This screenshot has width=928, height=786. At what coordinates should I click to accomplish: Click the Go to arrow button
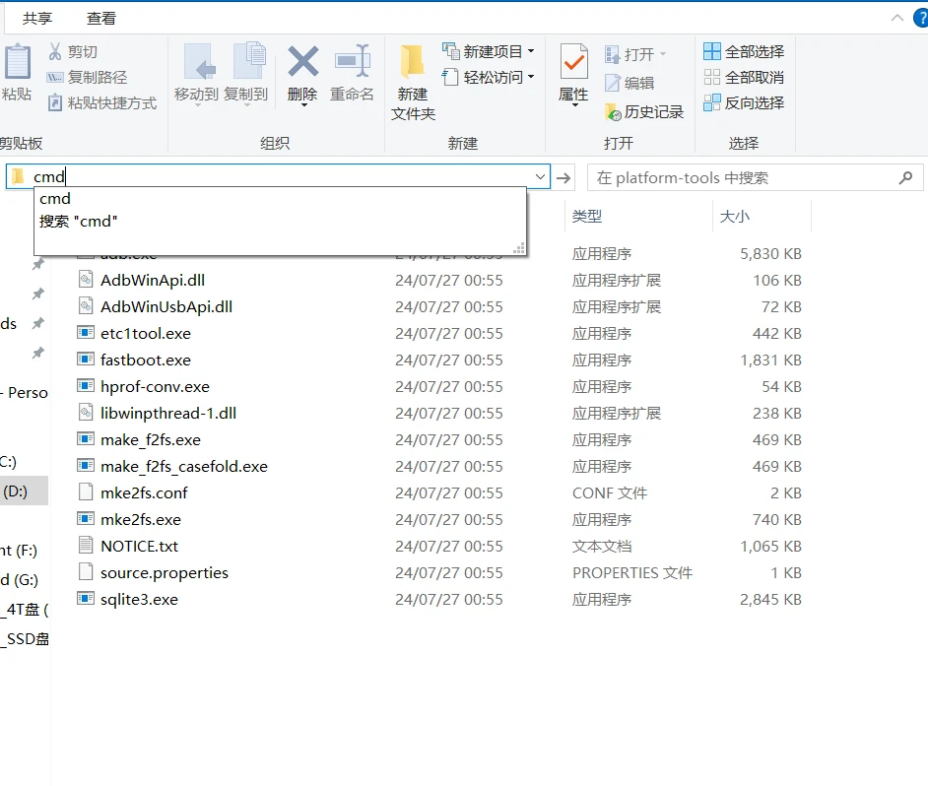(564, 177)
